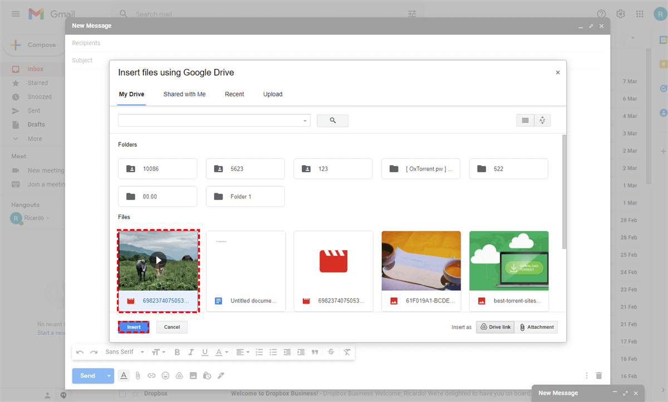Expand the Drive search field dropdown arrow
Image resolution: width=668 pixels, height=402 pixels.
point(305,121)
